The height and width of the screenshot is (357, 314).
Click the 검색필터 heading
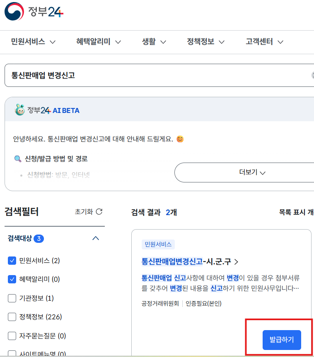pos(22,211)
